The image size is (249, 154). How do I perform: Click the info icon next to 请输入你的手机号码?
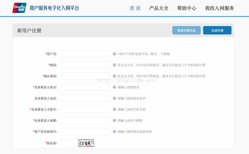[x=114, y=109]
